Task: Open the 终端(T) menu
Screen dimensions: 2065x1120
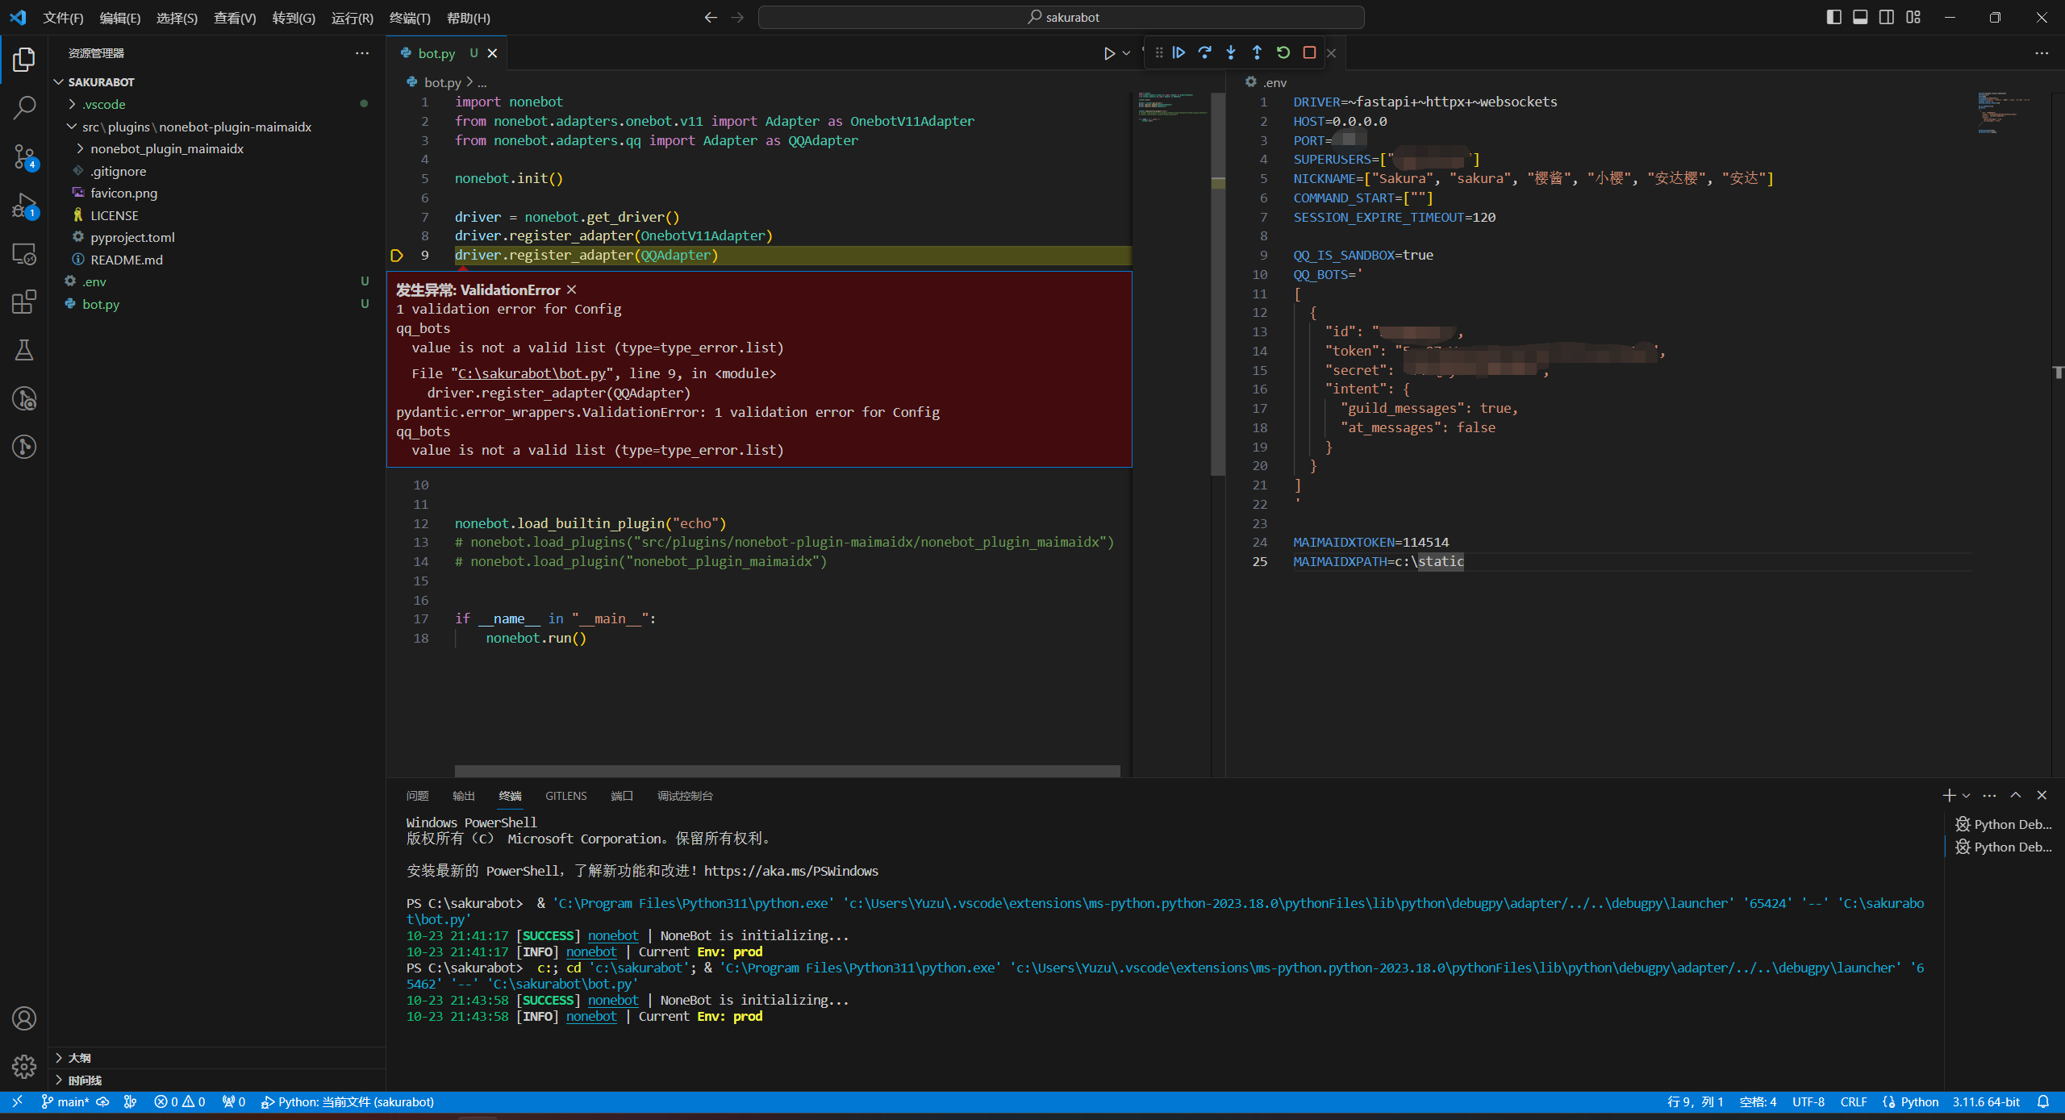Action: pyautogui.click(x=410, y=18)
